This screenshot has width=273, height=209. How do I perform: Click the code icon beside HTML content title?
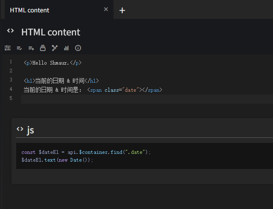[x=10, y=31]
